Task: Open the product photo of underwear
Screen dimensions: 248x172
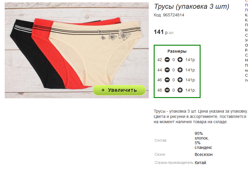Action: 76,50
